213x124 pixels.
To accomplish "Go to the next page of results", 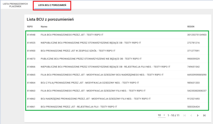I will 198,116.
